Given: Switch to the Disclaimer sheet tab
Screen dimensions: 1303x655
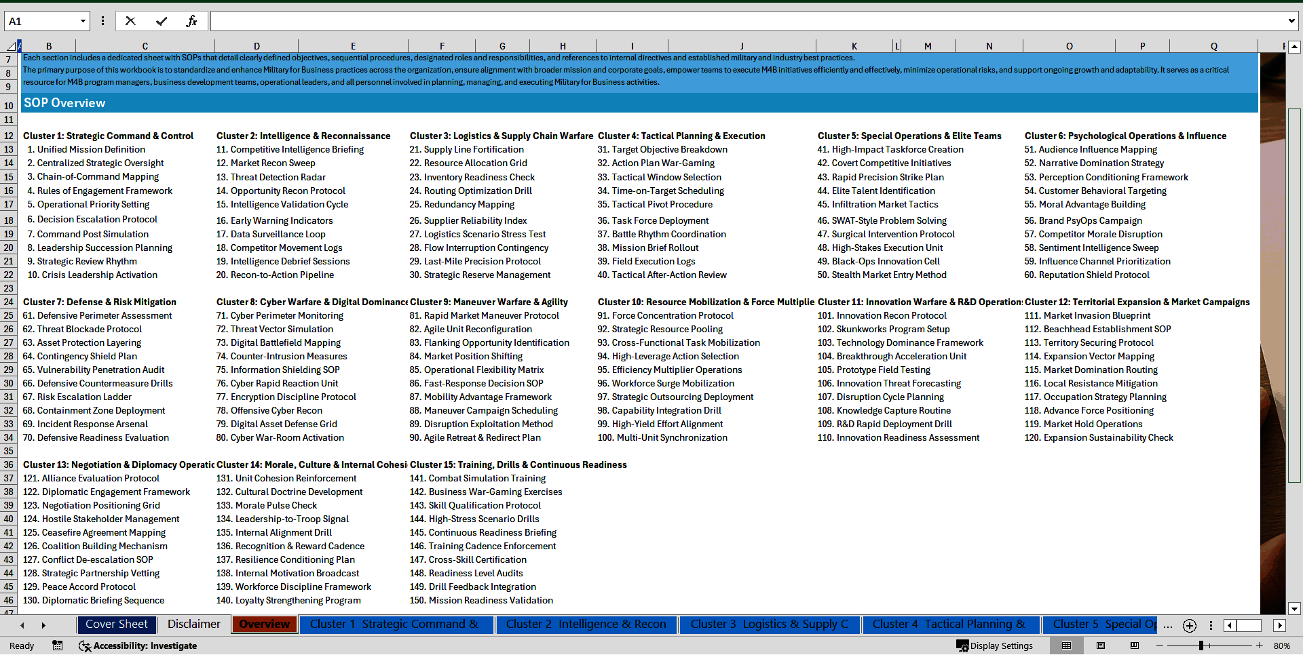Looking at the screenshot, I should [193, 624].
